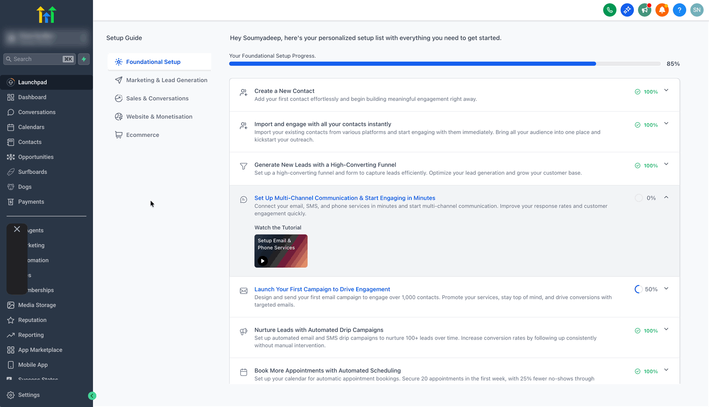Click the green lightning quick actions icon
709x407 pixels.
pyautogui.click(x=84, y=59)
